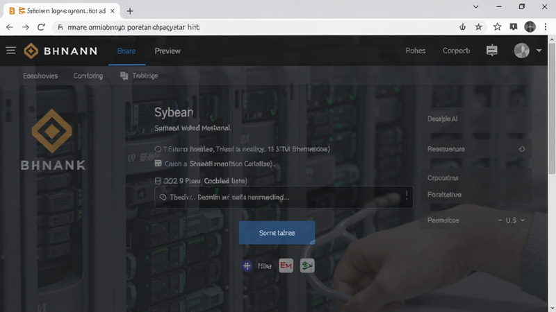Click the diamond icon next to Reamuenare
556x312 pixels.
pyautogui.click(x=522, y=149)
